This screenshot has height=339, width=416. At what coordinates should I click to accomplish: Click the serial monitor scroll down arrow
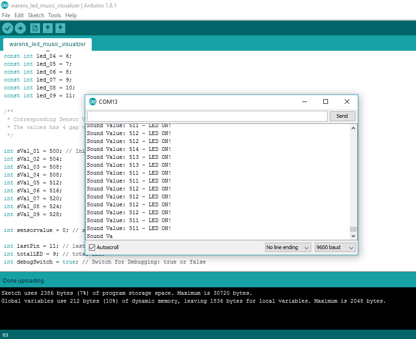[353, 236]
